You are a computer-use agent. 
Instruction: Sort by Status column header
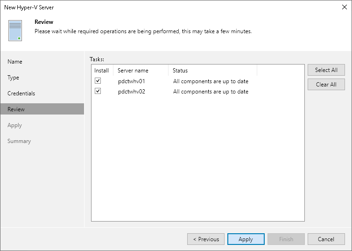pos(212,70)
